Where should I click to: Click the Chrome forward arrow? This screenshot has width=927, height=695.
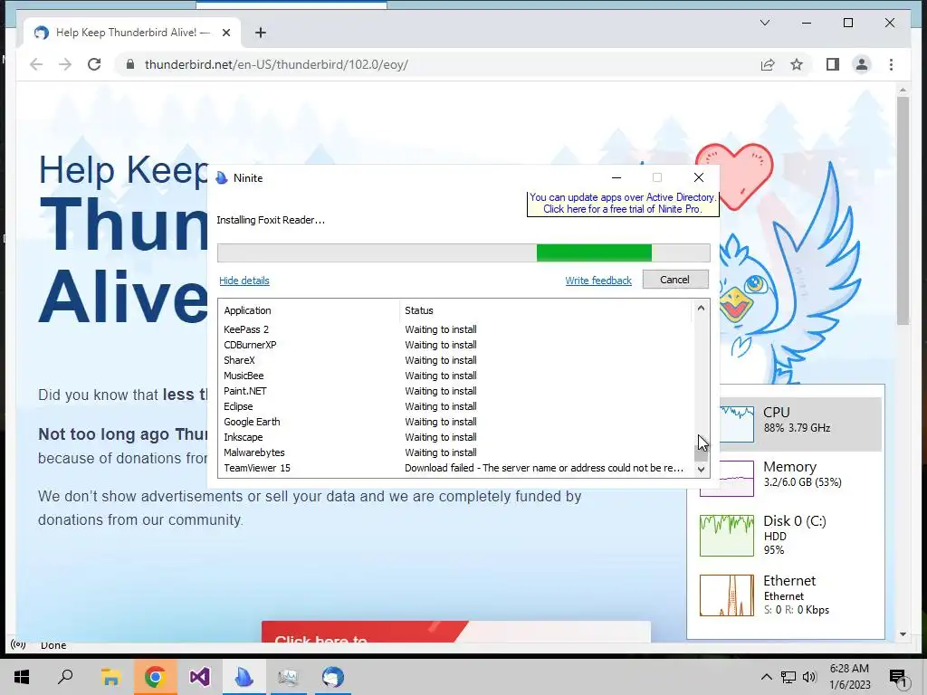coord(65,64)
